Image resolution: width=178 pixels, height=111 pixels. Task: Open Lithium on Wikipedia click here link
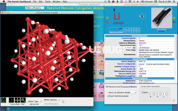142,43
